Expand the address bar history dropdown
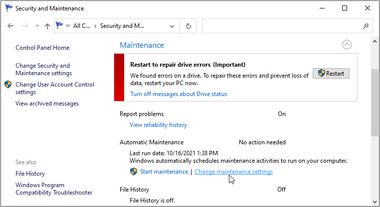Screen dimensions: 380x207 coord(172,26)
